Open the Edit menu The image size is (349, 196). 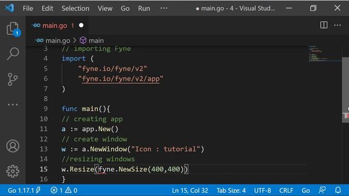47,9
